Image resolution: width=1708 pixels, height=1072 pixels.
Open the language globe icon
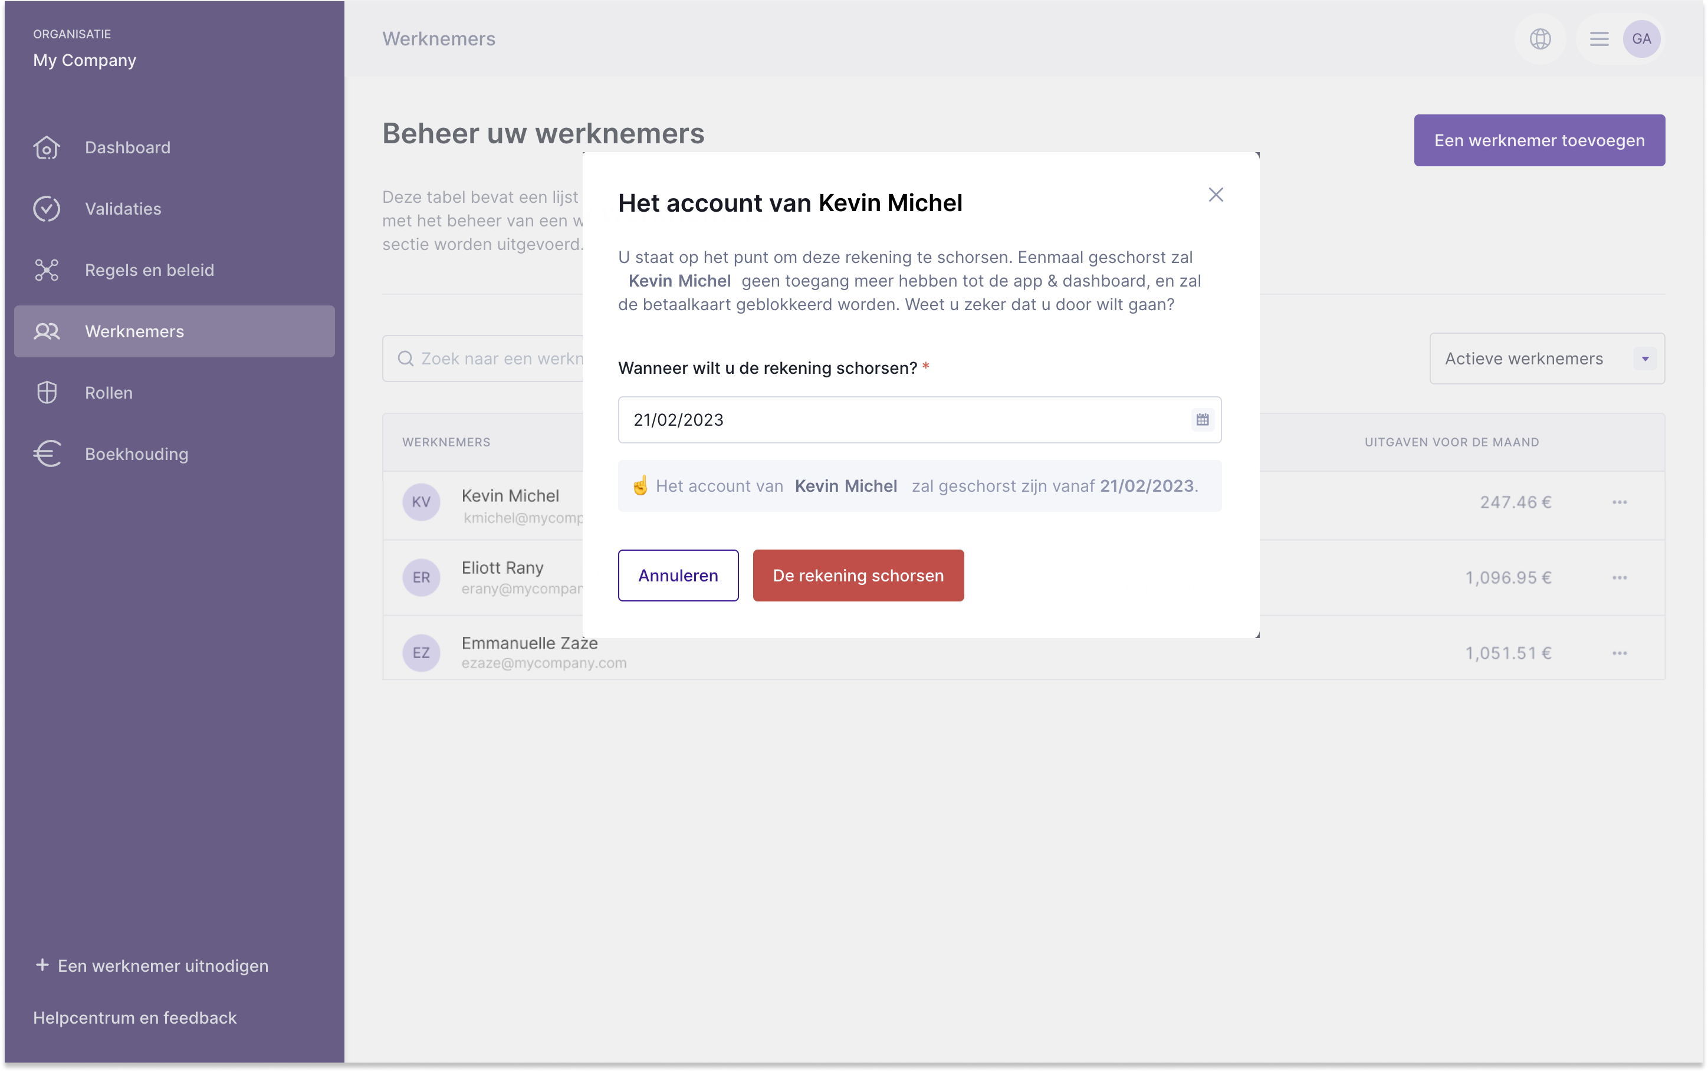1540,39
